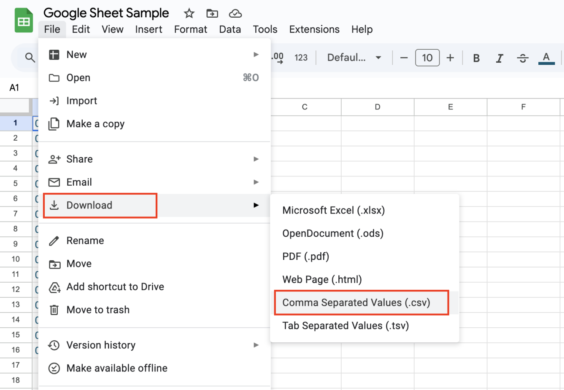
Task: Open the Edit menu
Action: [x=81, y=29]
